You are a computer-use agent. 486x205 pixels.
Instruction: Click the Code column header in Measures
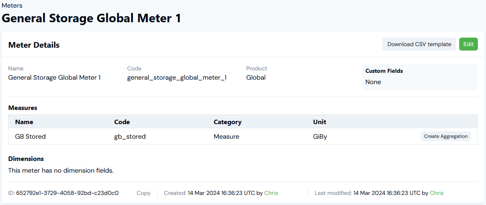(122, 122)
